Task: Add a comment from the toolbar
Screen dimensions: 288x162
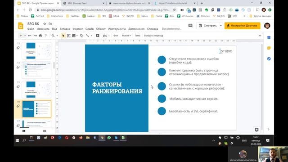Action: pyautogui.click(x=98, y=36)
